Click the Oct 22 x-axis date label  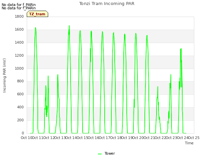160,138
